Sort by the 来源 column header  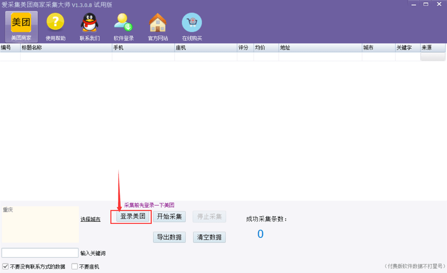[x=433, y=48]
